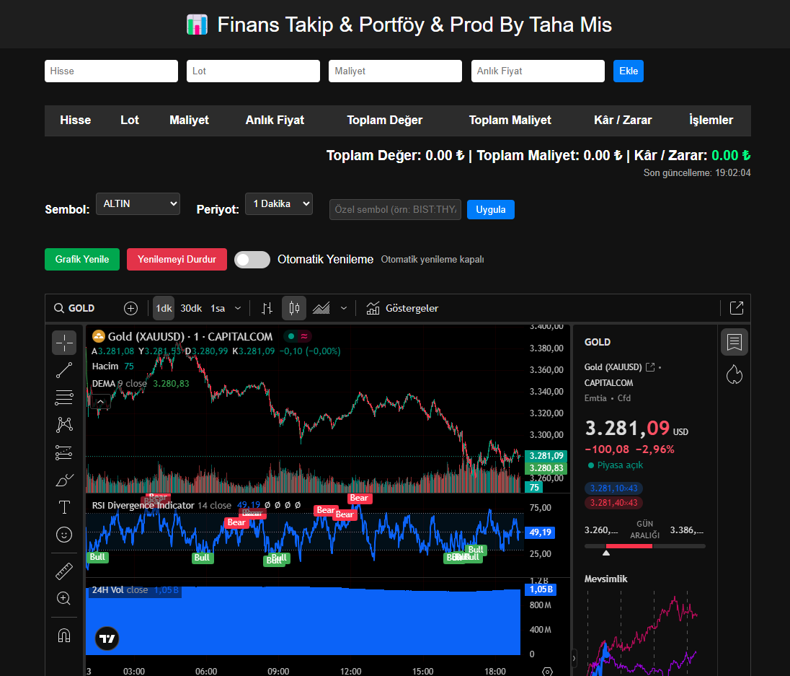
Task: Open the emoji icons tool
Action: tap(64, 535)
